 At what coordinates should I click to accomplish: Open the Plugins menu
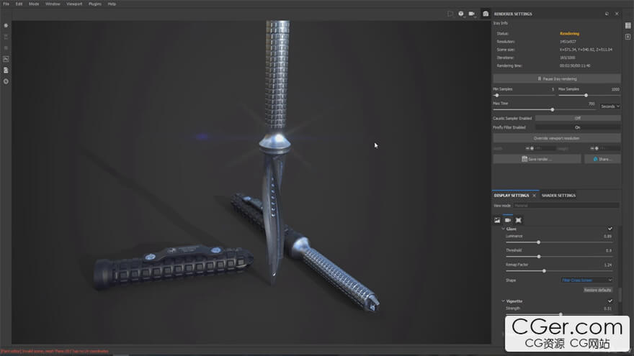coord(95,4)
